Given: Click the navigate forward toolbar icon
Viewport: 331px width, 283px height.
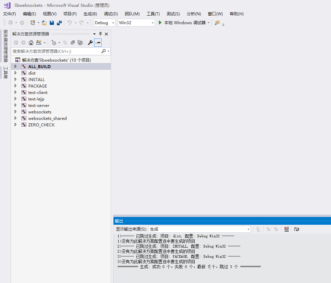Looking at the screenshot, I should (22, 22).
